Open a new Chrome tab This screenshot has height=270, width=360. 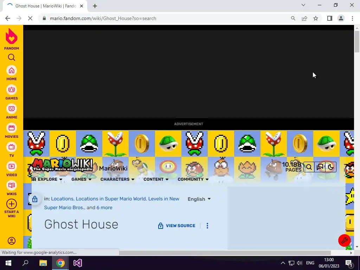pos(95,6)
